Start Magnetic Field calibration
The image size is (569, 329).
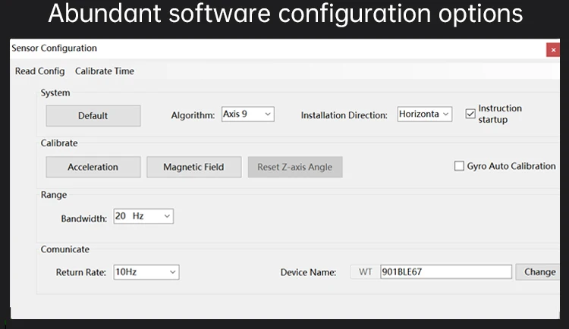pos(193,167)
